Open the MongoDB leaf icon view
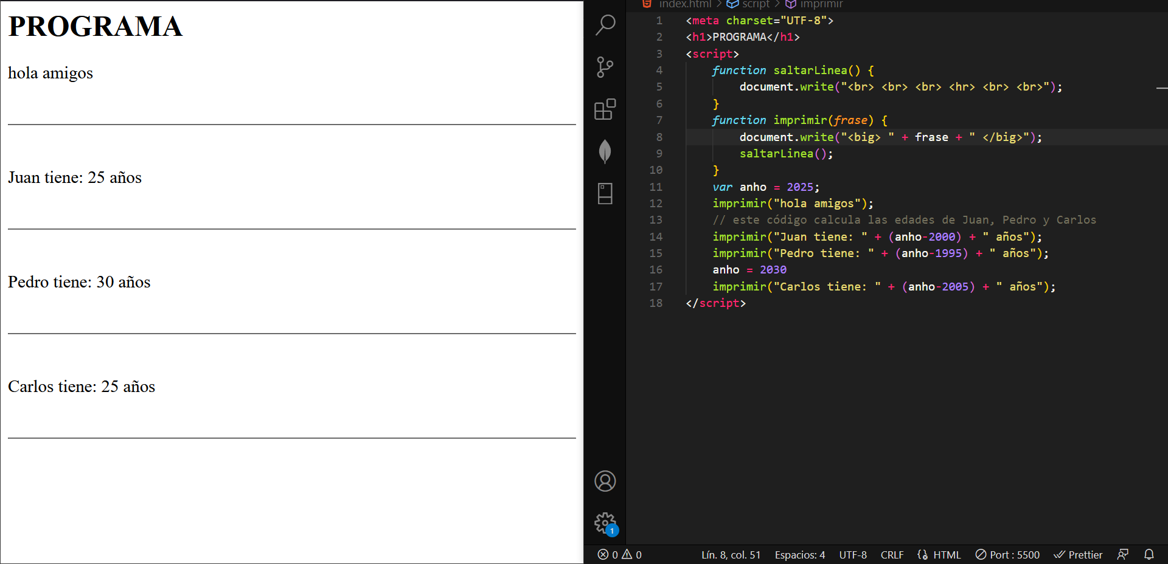1168x564 pixels. [605, 151]
